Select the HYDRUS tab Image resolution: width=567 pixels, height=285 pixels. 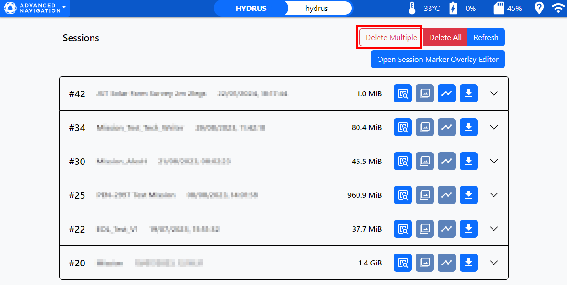point(251,8)
